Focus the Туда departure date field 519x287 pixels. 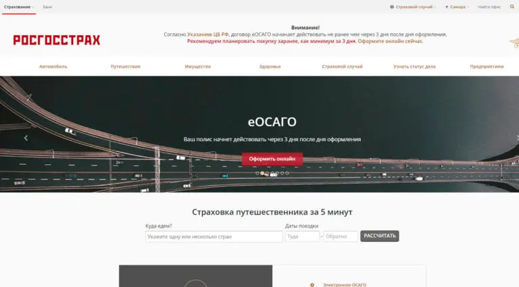coord(302,236)
